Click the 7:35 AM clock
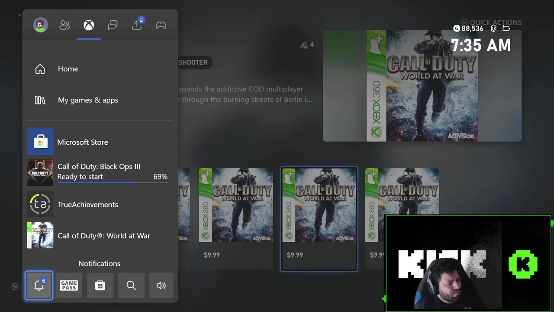 pyautogui.click(x=481, y=45)
